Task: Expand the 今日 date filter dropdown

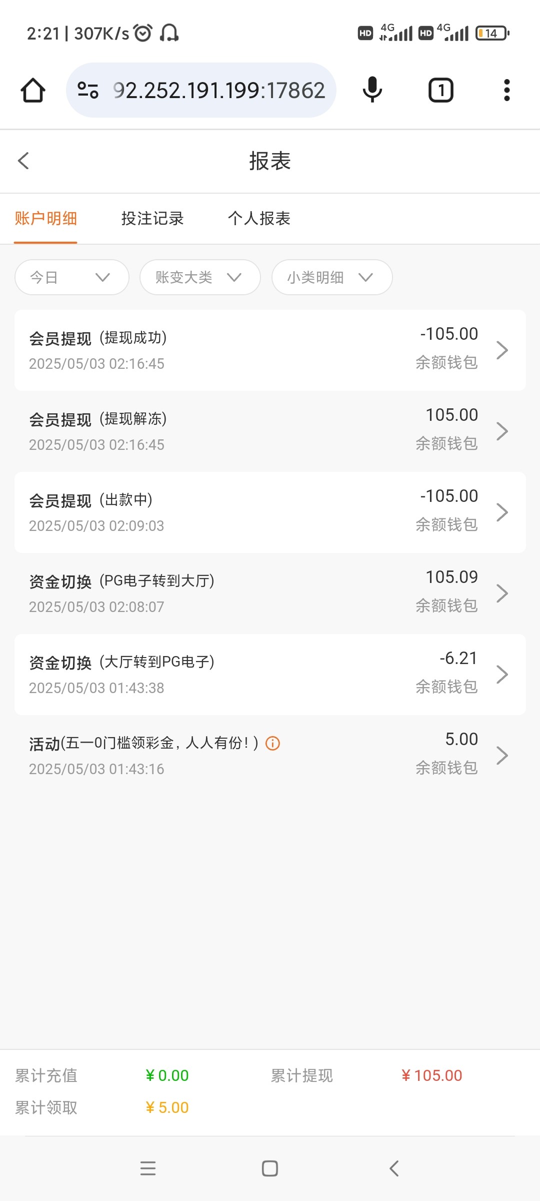Action: pos(72,277)
